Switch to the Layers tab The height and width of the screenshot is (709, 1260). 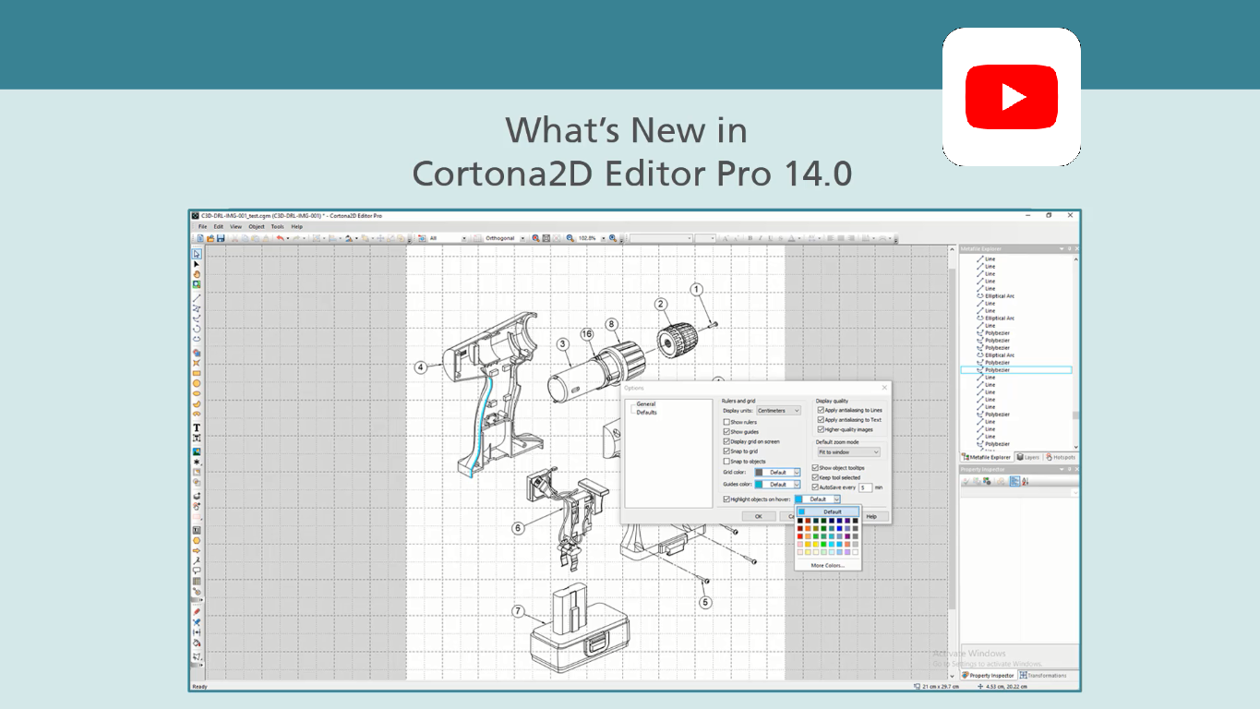[1028, 457]
